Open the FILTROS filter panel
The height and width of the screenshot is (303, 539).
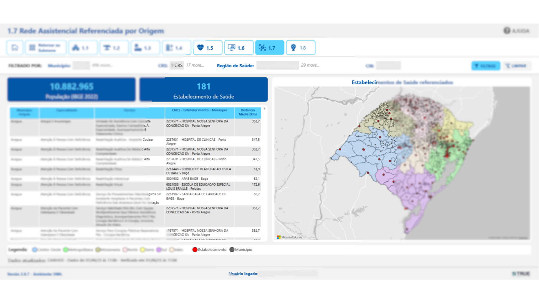[486, 66]
